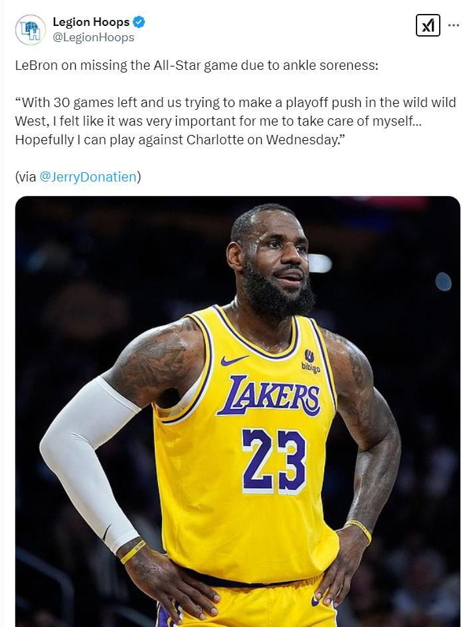Click the bibigo sponsor logo on jersey
The height and width of the screenshot is (627, 463).
(310, 362)
